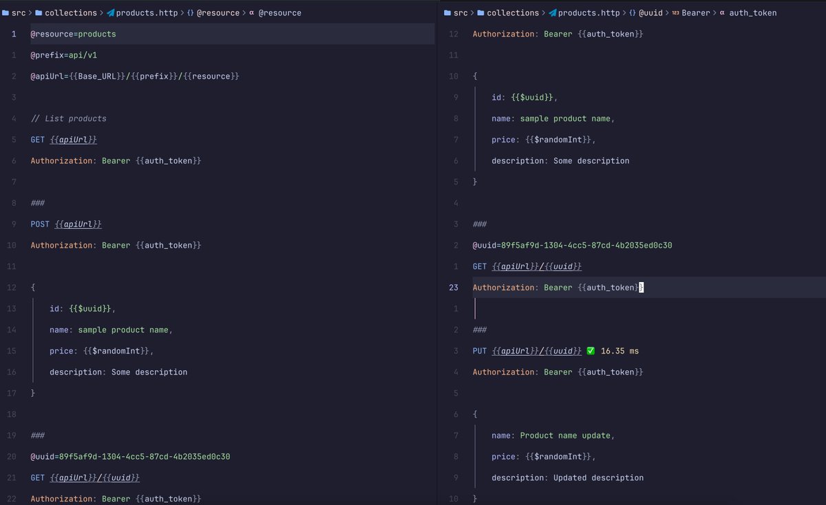Screen dimensions: 826x505
Task: Select collections in the left pane breadcrumb
Action: (x=71, y=12)
